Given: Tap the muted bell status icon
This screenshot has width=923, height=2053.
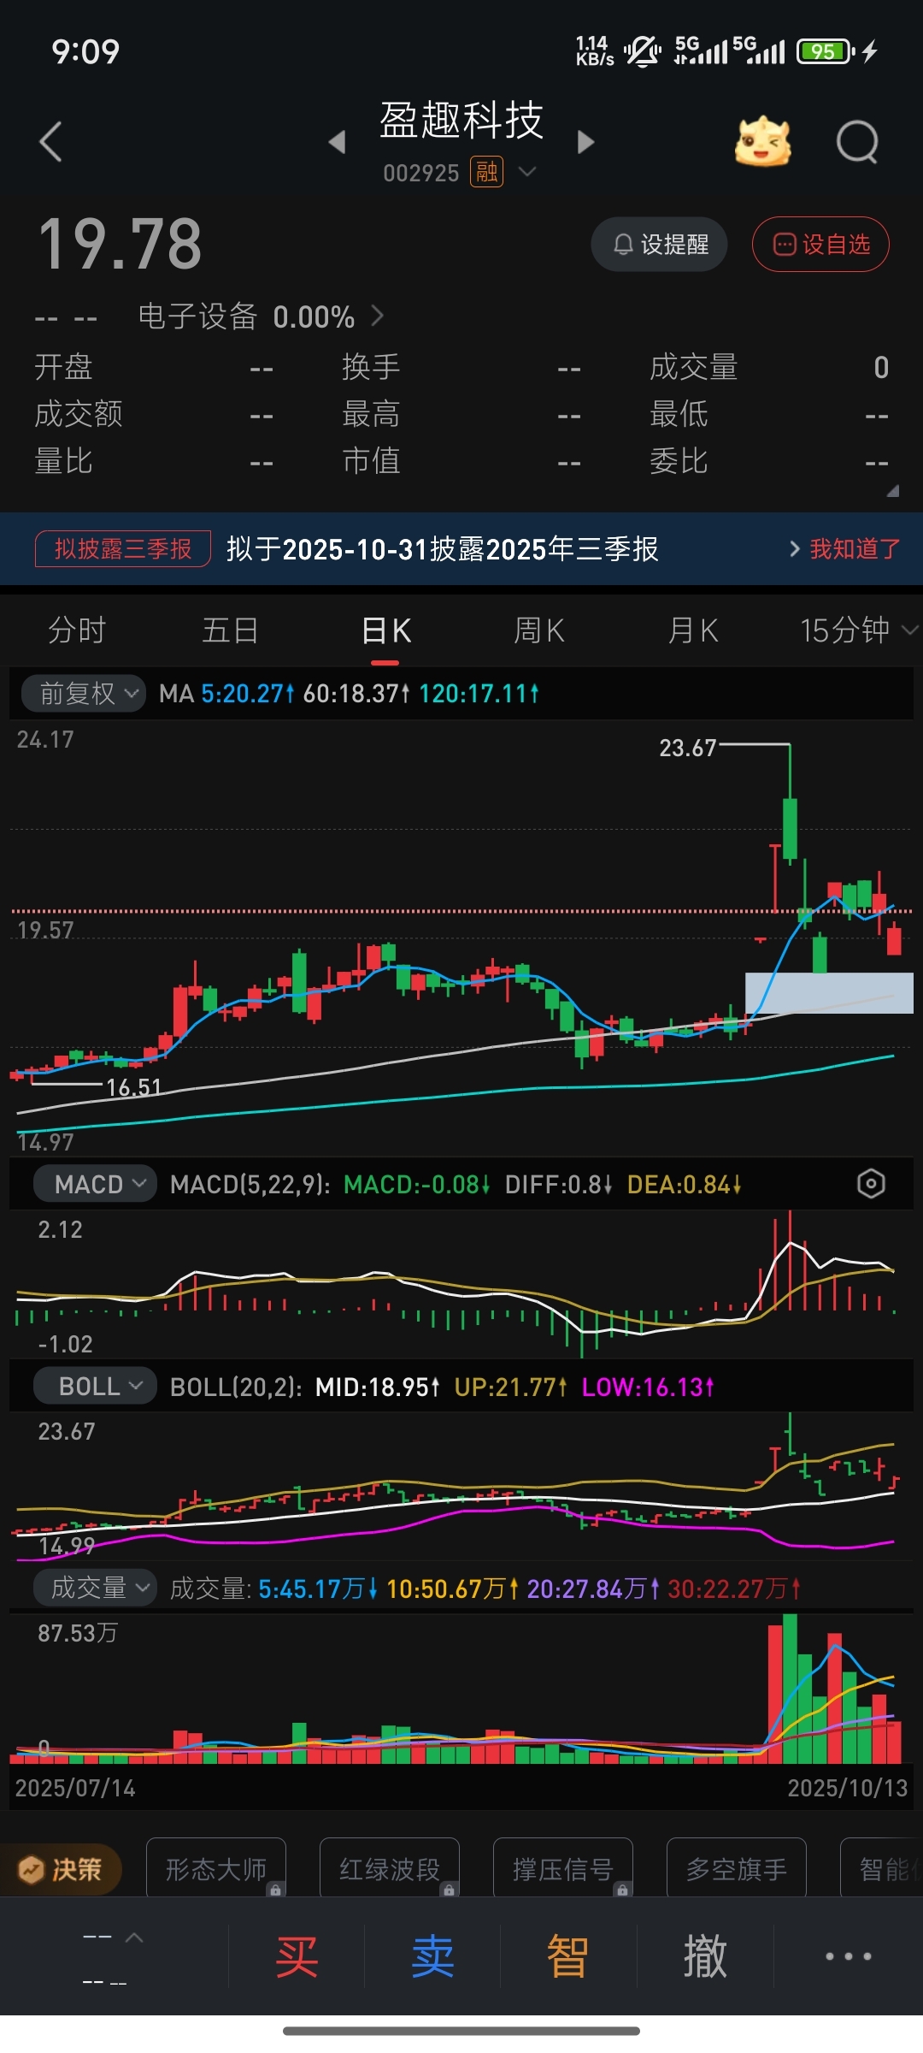Looking at the screenshot, I should click(642, 51).
